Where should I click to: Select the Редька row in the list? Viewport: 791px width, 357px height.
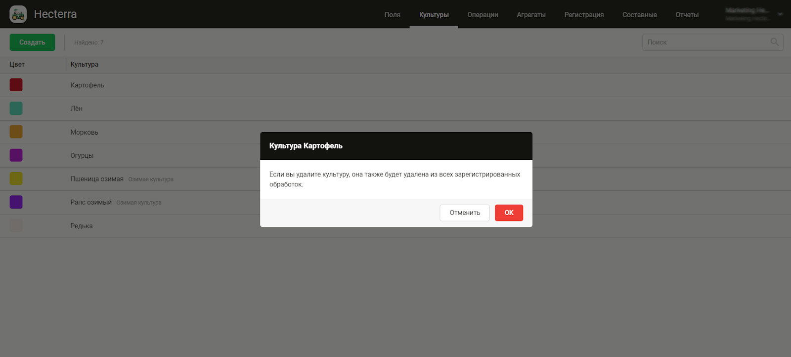[x=82, y=226]
